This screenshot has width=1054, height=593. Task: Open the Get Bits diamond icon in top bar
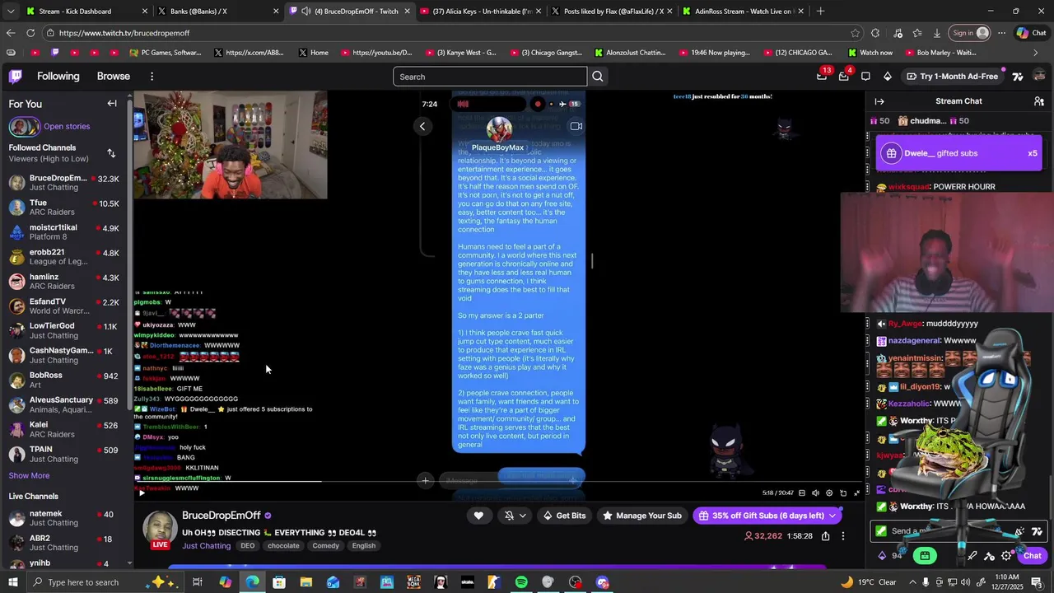[887, 77]
